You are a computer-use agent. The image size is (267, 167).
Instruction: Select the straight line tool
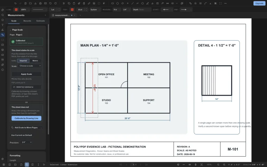132,3
